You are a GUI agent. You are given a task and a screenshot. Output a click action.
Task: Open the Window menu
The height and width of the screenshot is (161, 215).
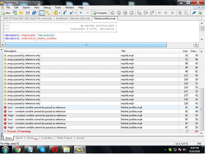click(x=69, y=8)
